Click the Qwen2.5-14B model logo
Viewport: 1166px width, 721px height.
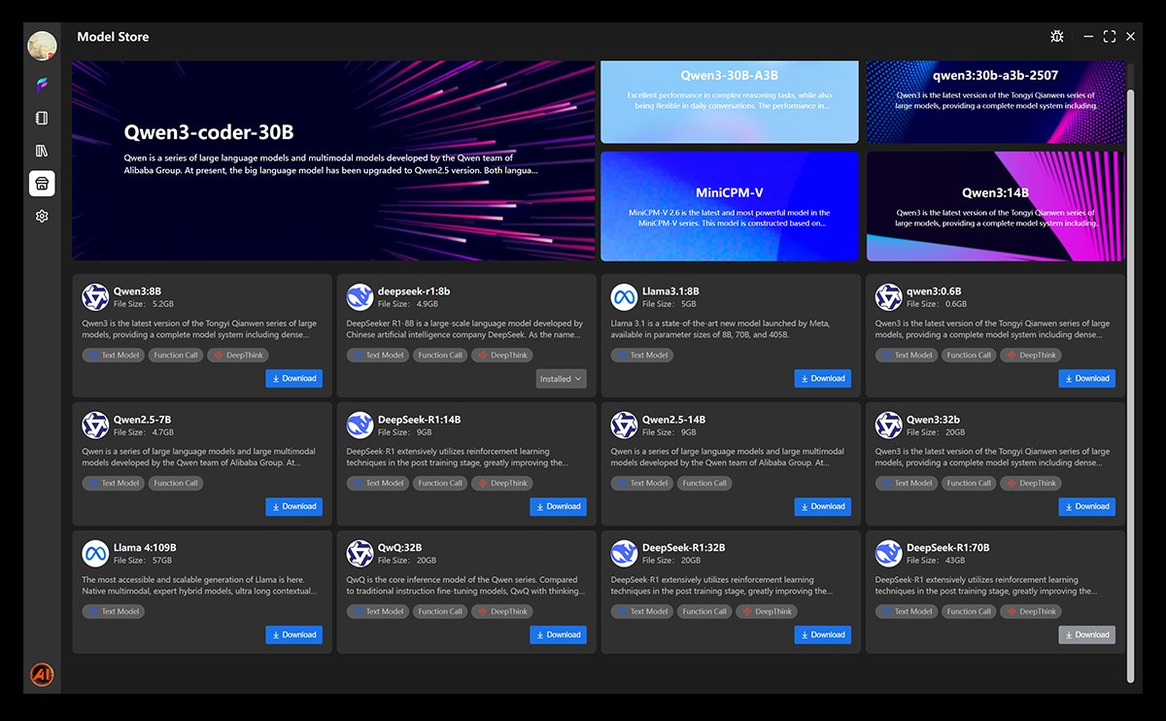coord(624,425)
